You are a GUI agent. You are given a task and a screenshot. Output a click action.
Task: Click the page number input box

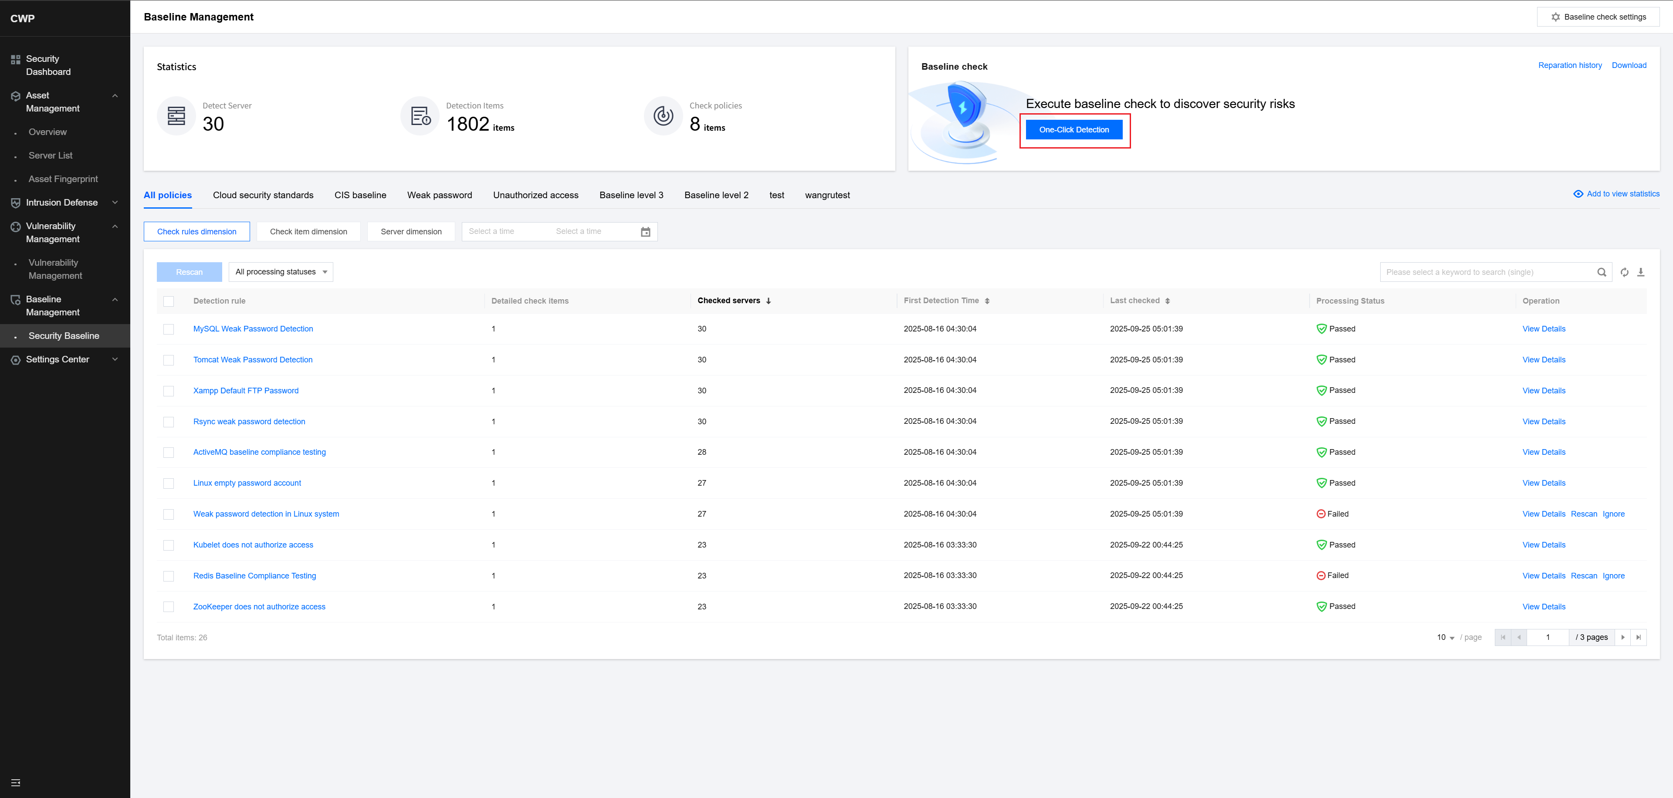point(1548,638)
